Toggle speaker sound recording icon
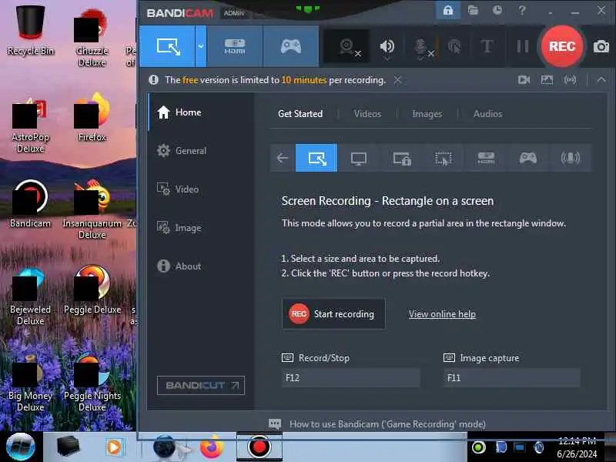The height and width of the screenshot is (462, 616). [387, 47]
